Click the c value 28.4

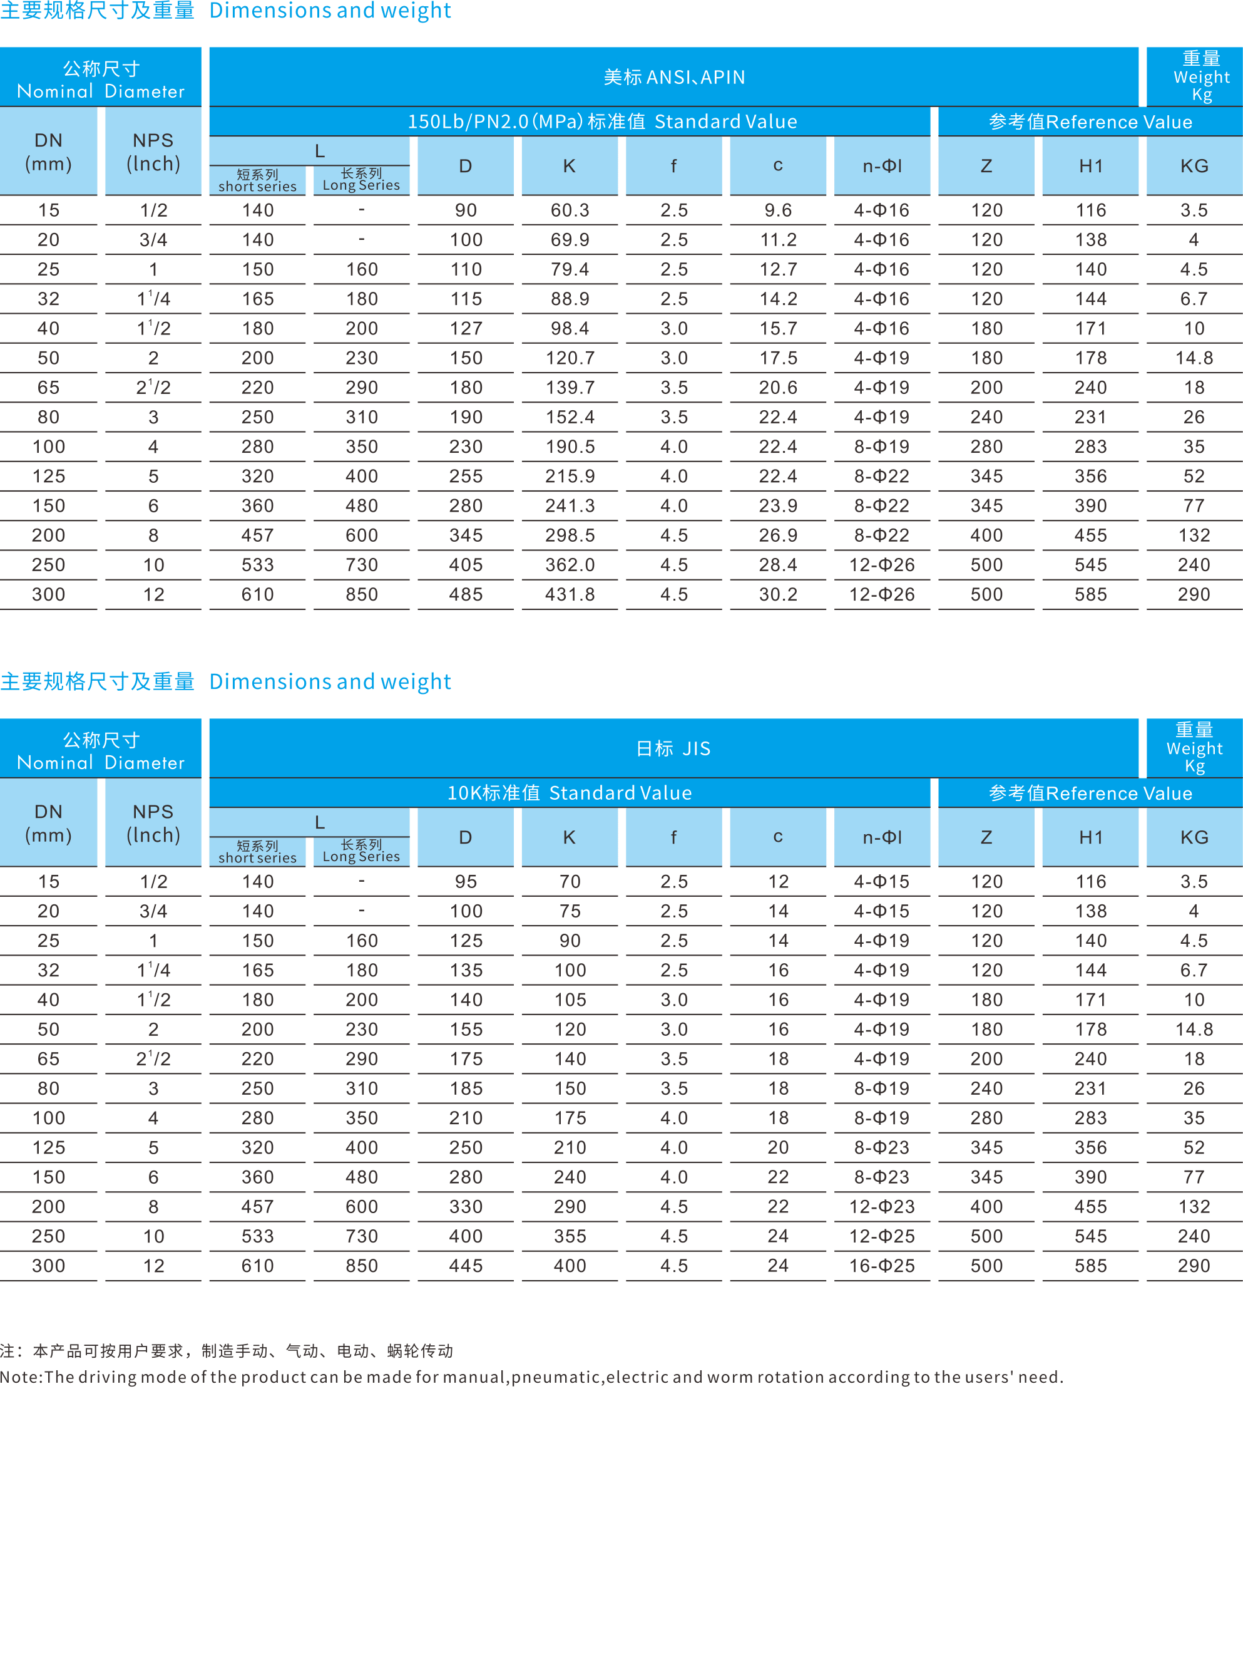tap(779, 565)
